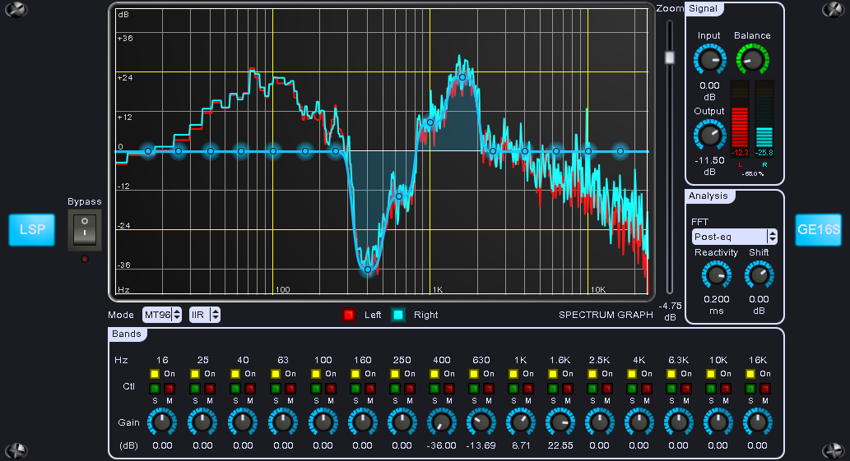Open the FFT Post-eq dropdown

click(x=735, y=237)
